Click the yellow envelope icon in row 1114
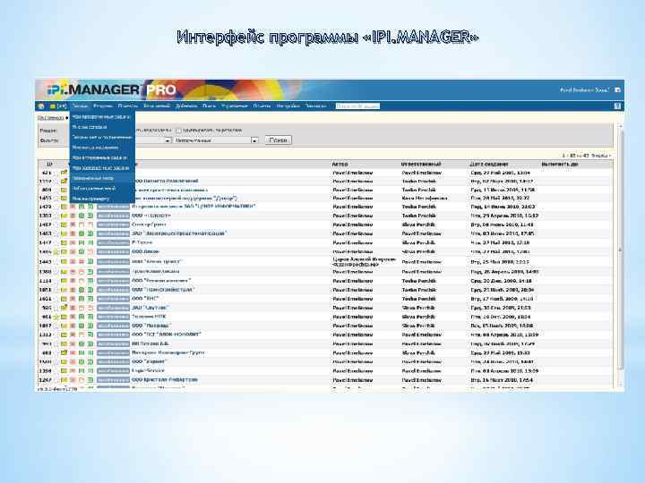645x483 pixels. pos(64,281)
